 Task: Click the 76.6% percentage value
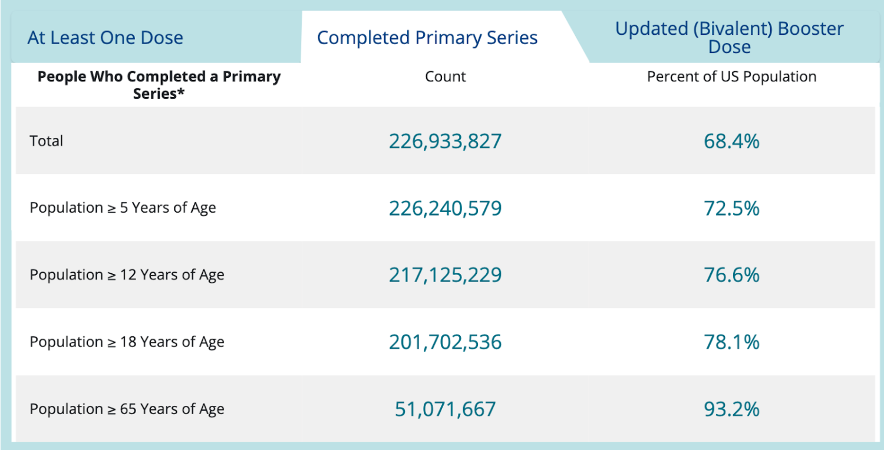[732, 275]
